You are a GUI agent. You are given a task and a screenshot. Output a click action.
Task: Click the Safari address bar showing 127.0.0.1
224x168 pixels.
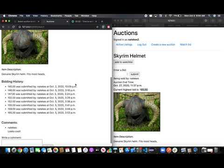pos(172,21)
